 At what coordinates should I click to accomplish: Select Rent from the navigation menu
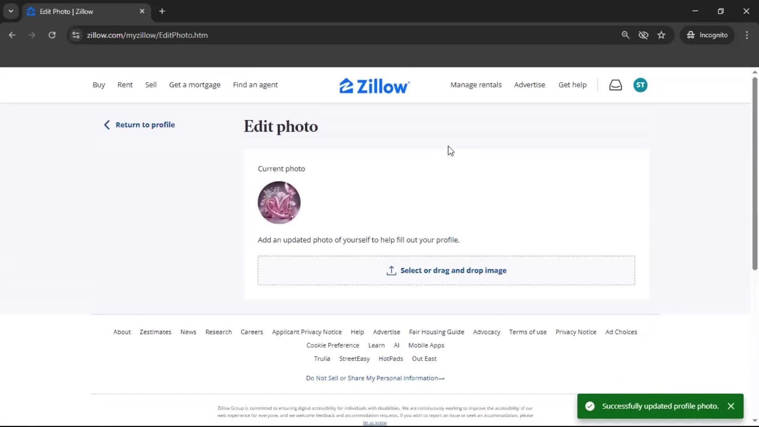pyautogui.click(x=125, y=85)
